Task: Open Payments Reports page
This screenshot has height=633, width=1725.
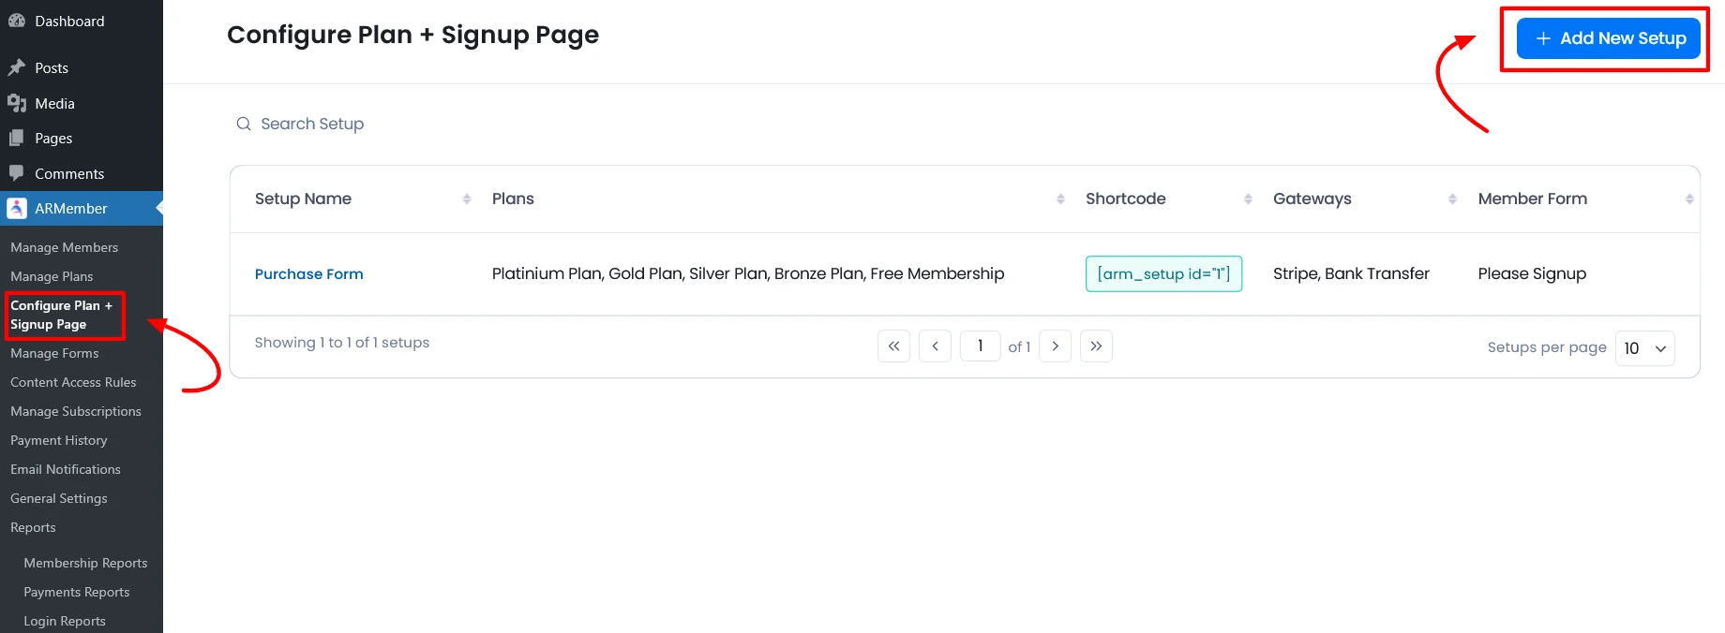Action: pyautogui.click(x=77, y=592)
